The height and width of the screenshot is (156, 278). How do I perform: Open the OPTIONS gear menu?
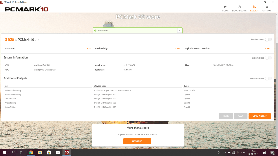[267, 8]
